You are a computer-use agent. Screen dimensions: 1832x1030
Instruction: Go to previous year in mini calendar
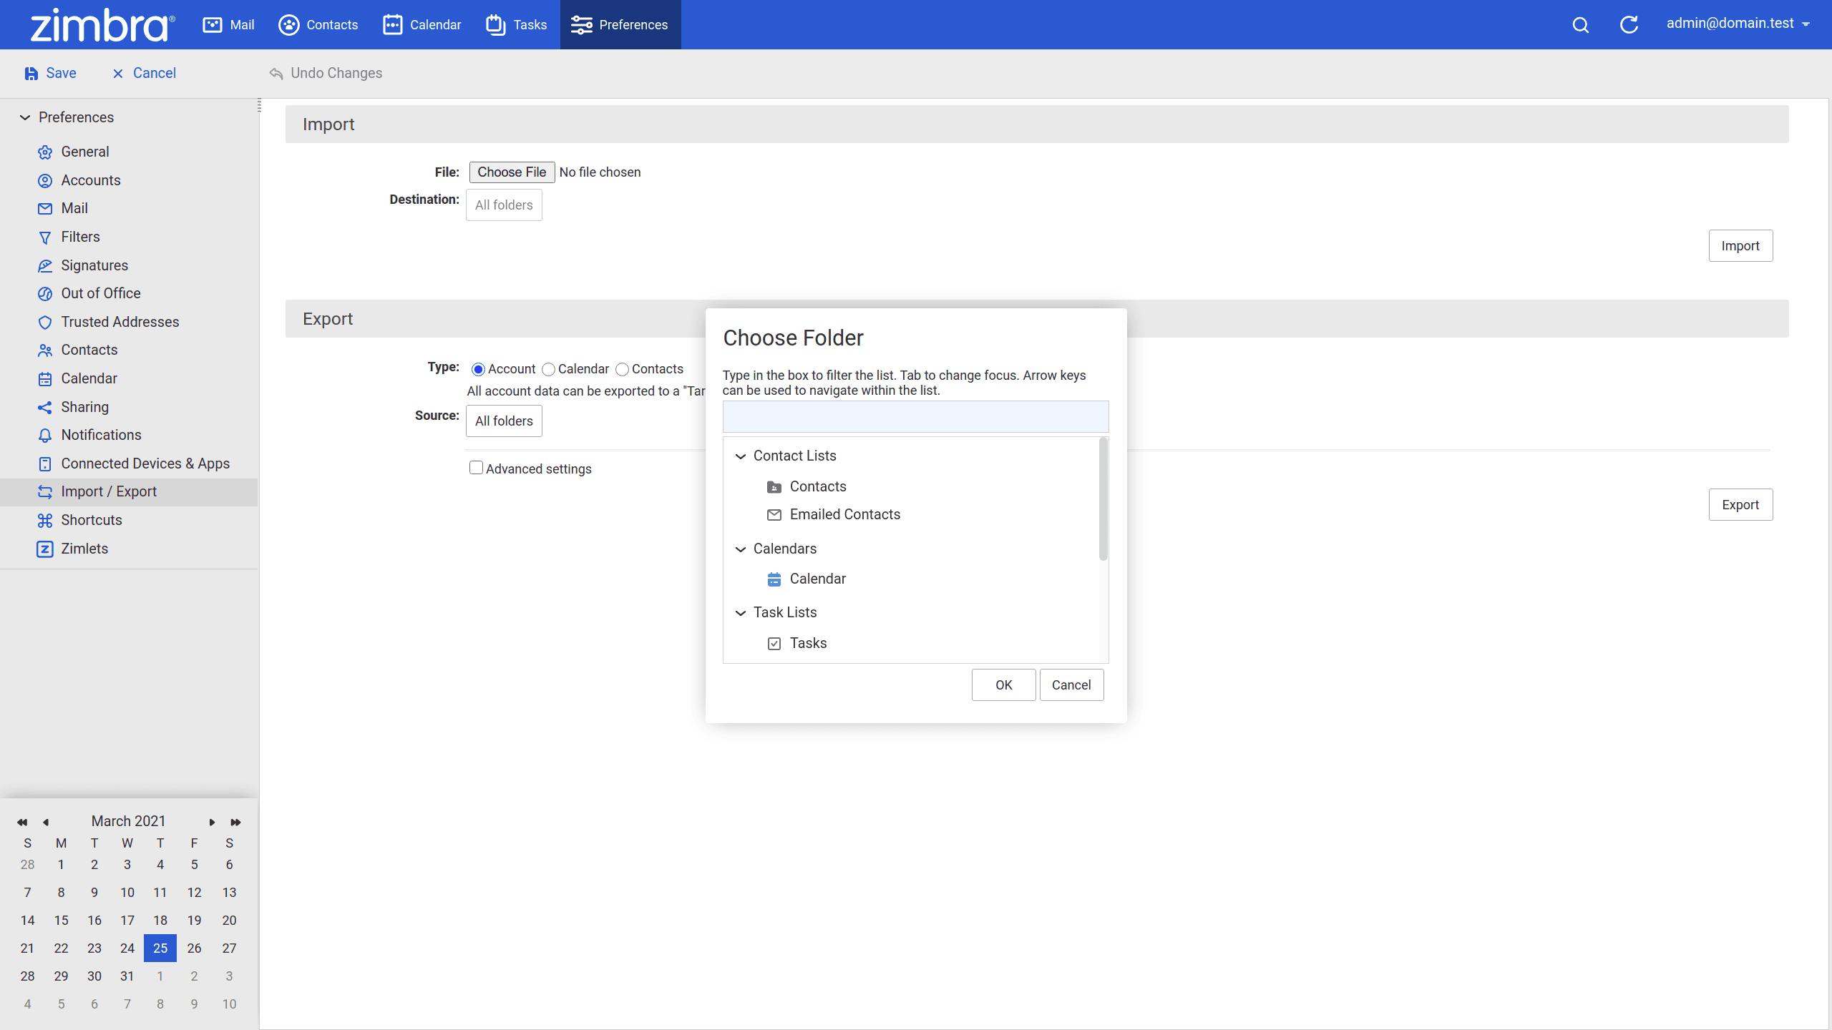[22, 823]
